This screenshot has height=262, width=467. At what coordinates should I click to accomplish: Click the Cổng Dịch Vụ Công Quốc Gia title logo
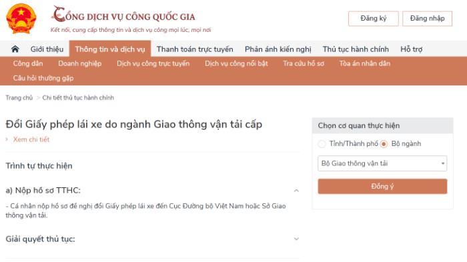(x=123, y=14)
